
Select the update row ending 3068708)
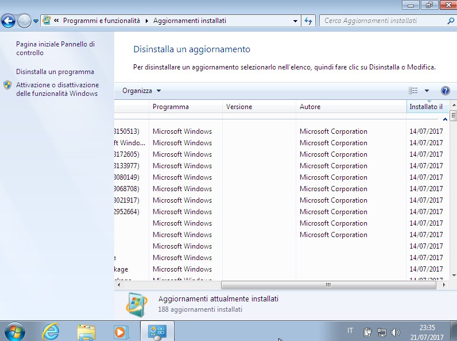click(281, 189)
